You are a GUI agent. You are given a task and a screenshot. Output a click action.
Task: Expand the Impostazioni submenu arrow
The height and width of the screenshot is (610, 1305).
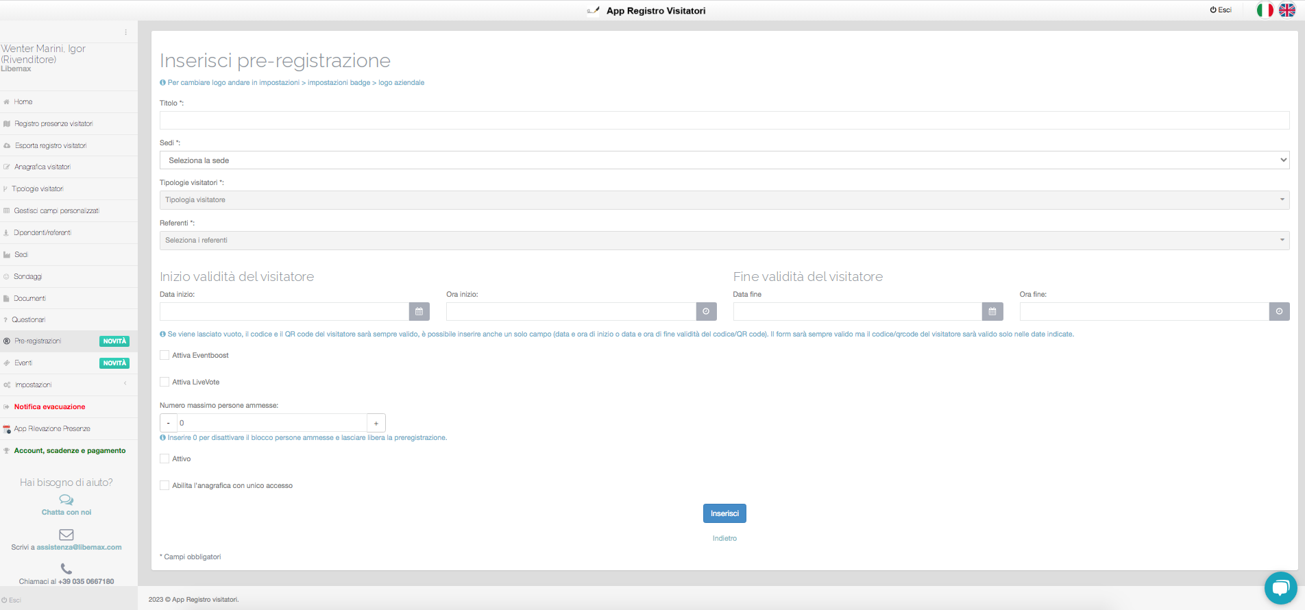click(x=125, y=384)
